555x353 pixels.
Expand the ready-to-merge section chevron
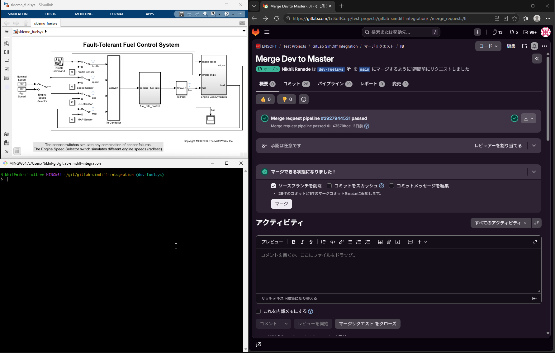[534, 172]
